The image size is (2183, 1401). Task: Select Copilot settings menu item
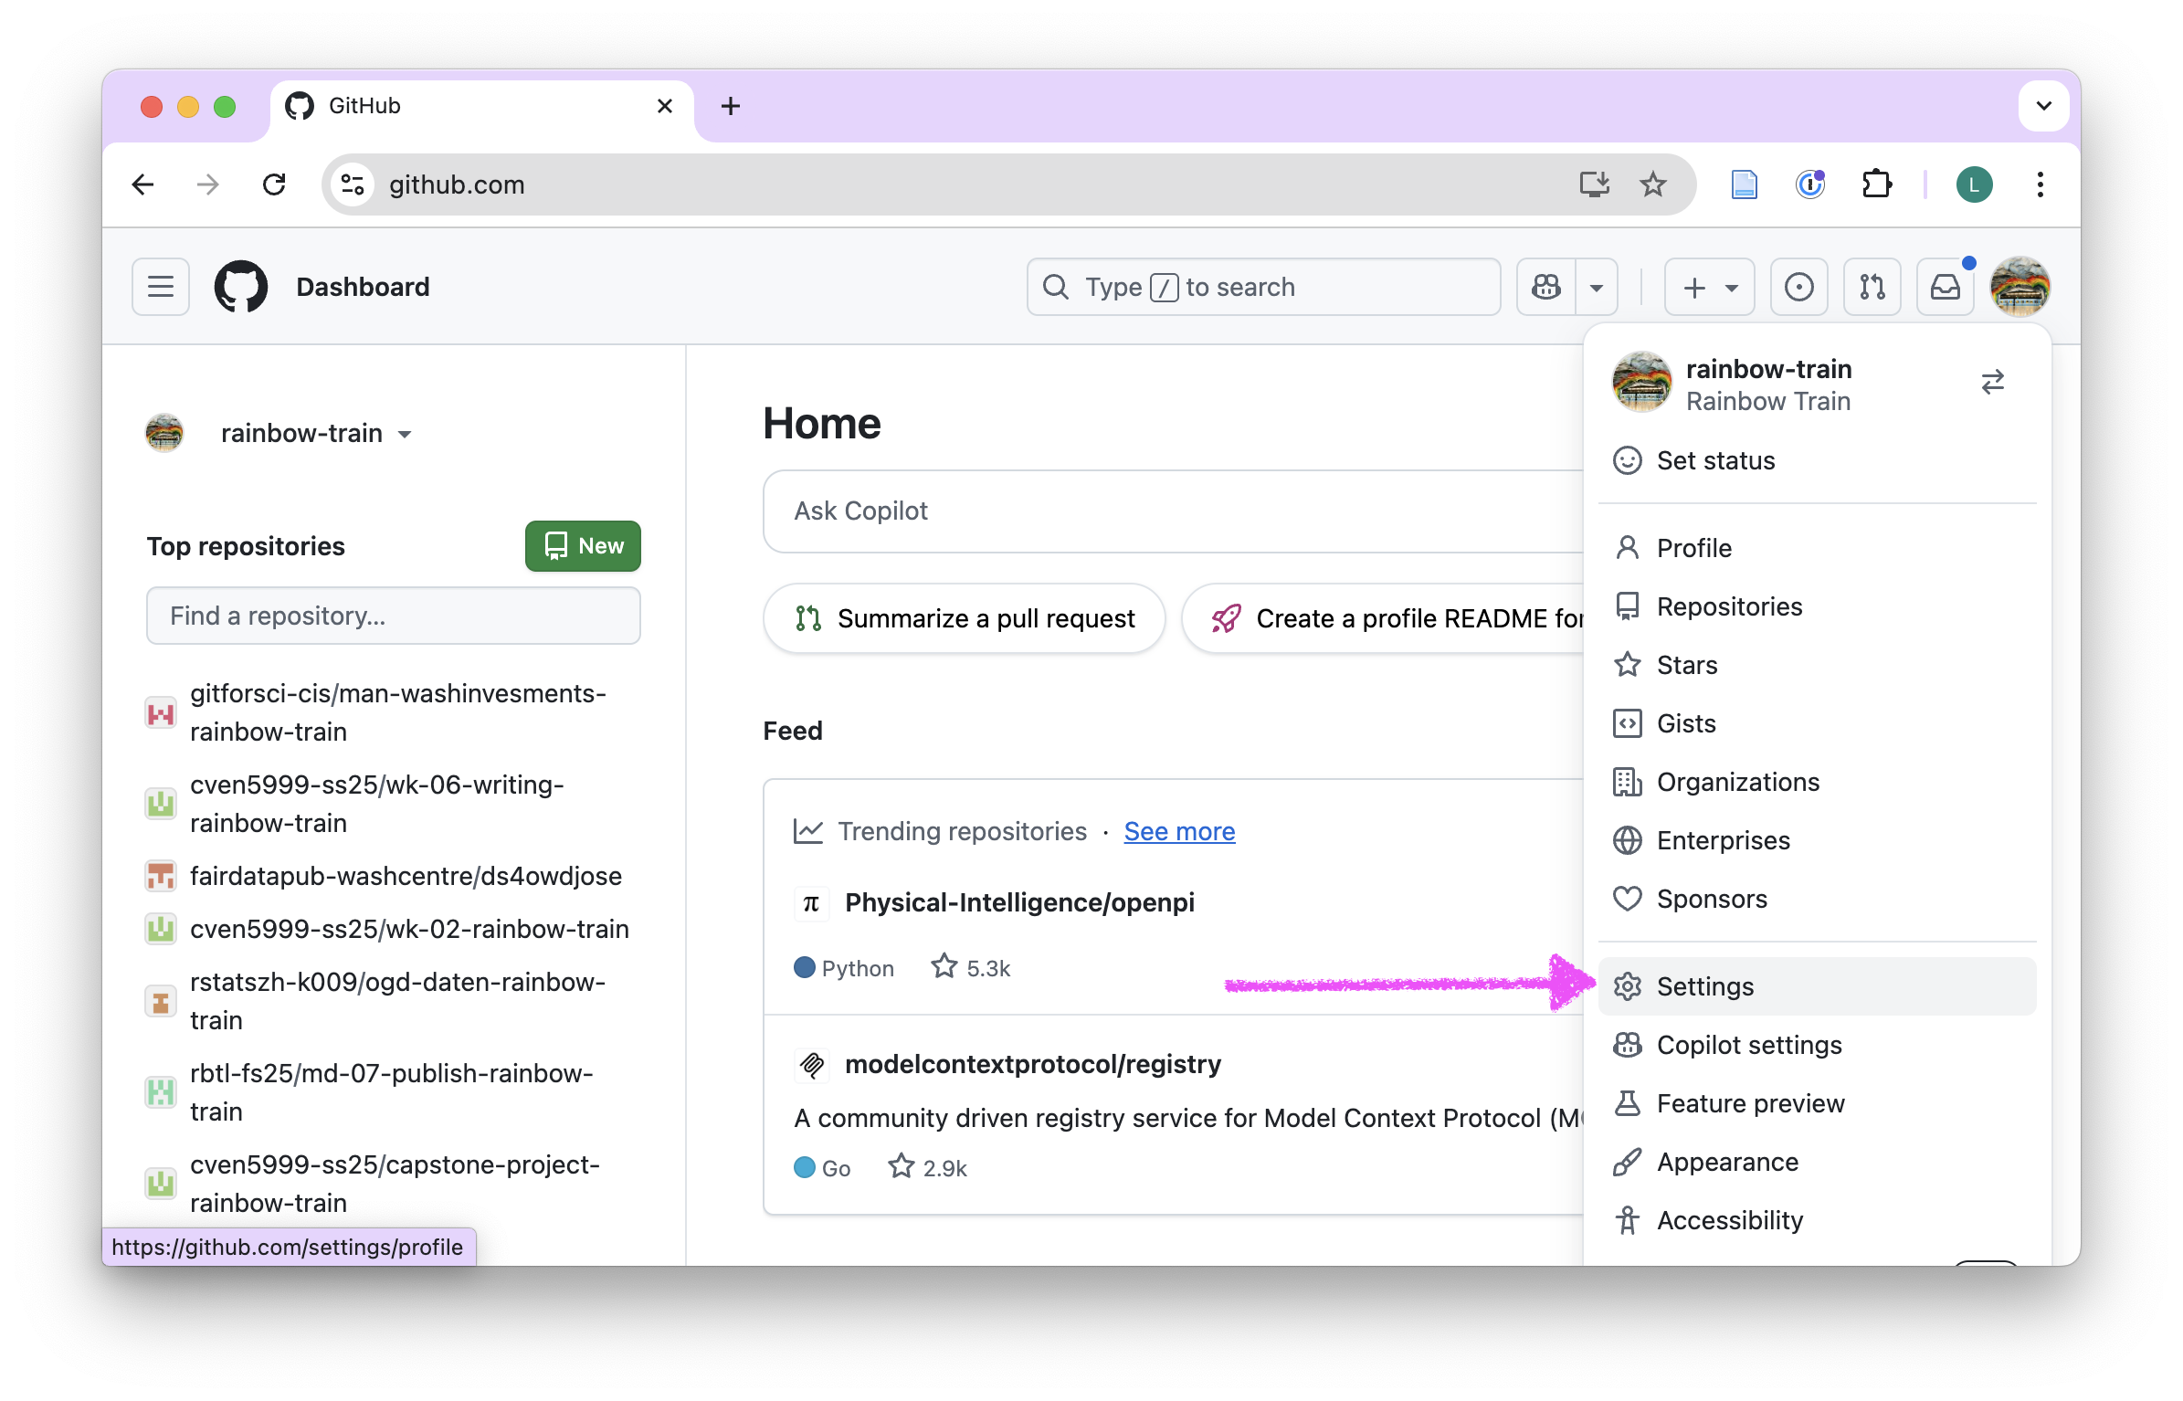point(1748,1045)
